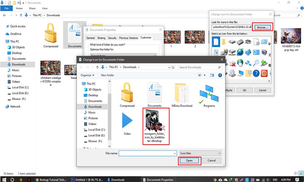The width and height of the screenshot is (304, 182).
Task: Switch to Photoshop Untitled-1 in taskbar
Action: click(87, 180)
